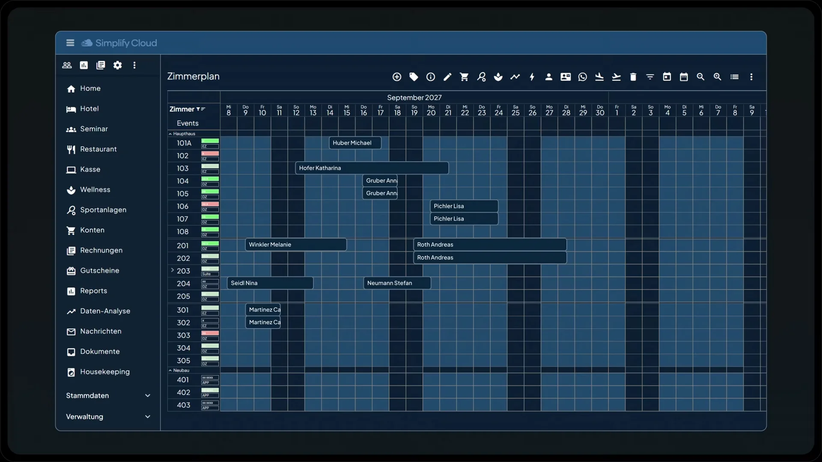Expand the Verwaltung section
The width and height of the screenshot is (822, 462).
click(x=108, y=417)
